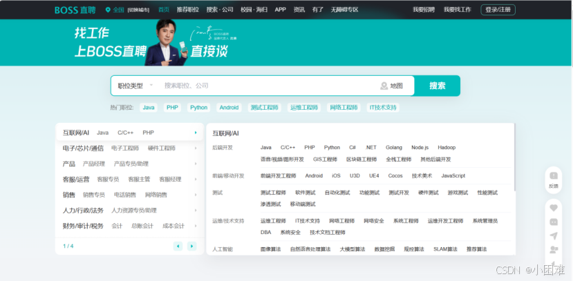Viewport: 573px width, 281px height.
Task: Click 总账会计 in 财务/审计/税务 row
Action: (x=142, y=226)
